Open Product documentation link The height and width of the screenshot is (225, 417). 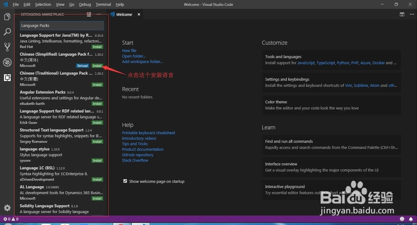pyautogui.click(x=143, y=149)
